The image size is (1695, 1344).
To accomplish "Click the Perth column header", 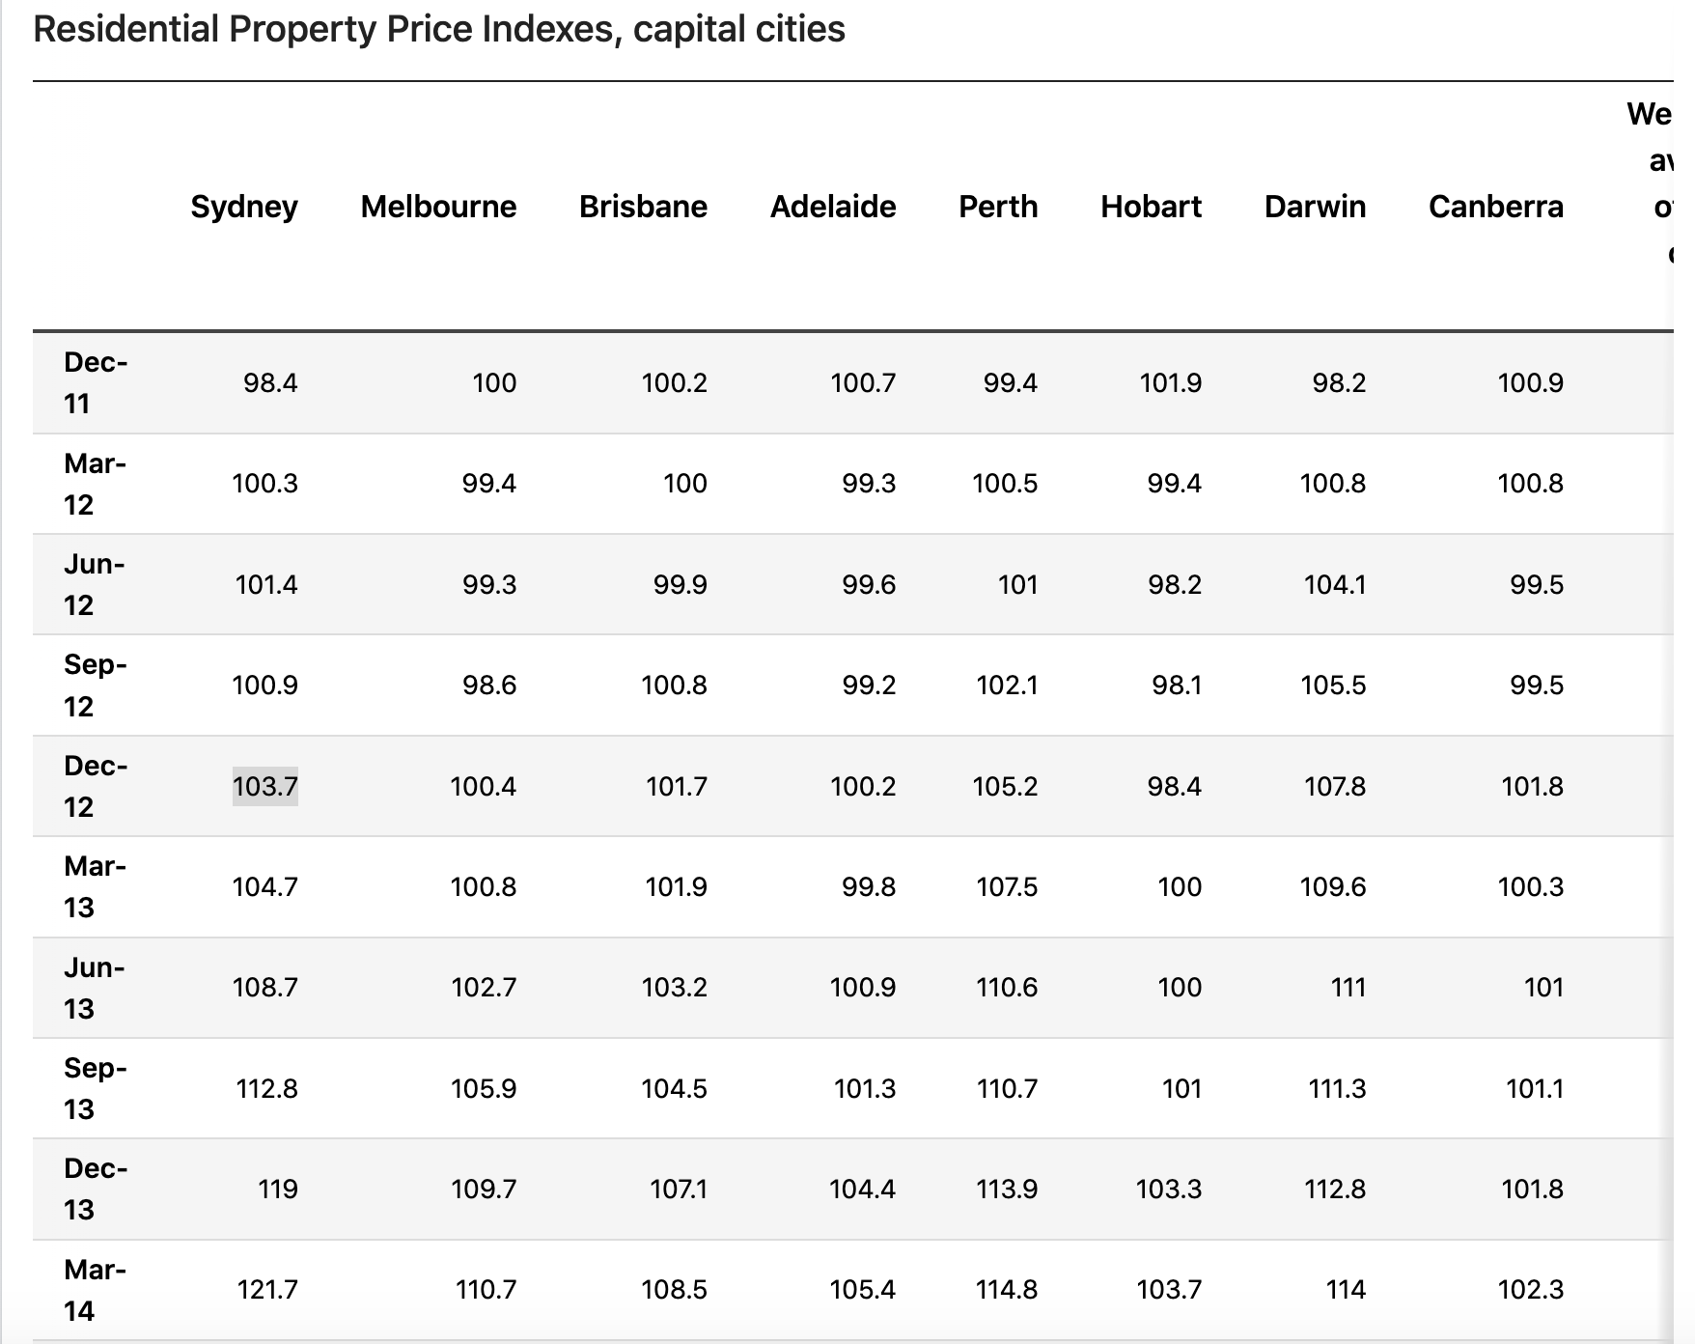I will coord(998,207).
